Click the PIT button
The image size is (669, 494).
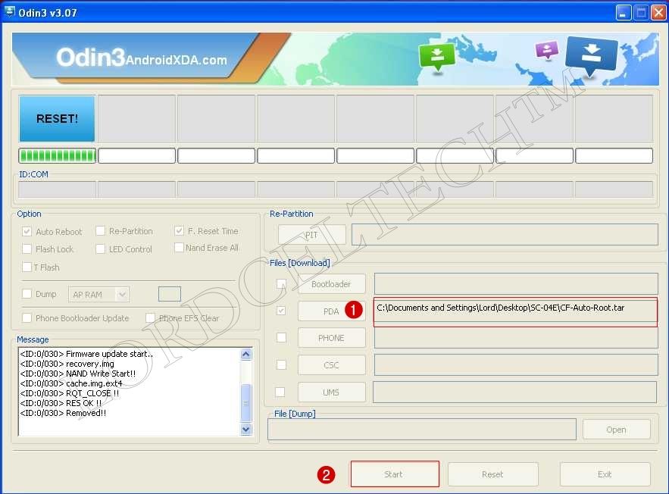[x=312, y=235]
